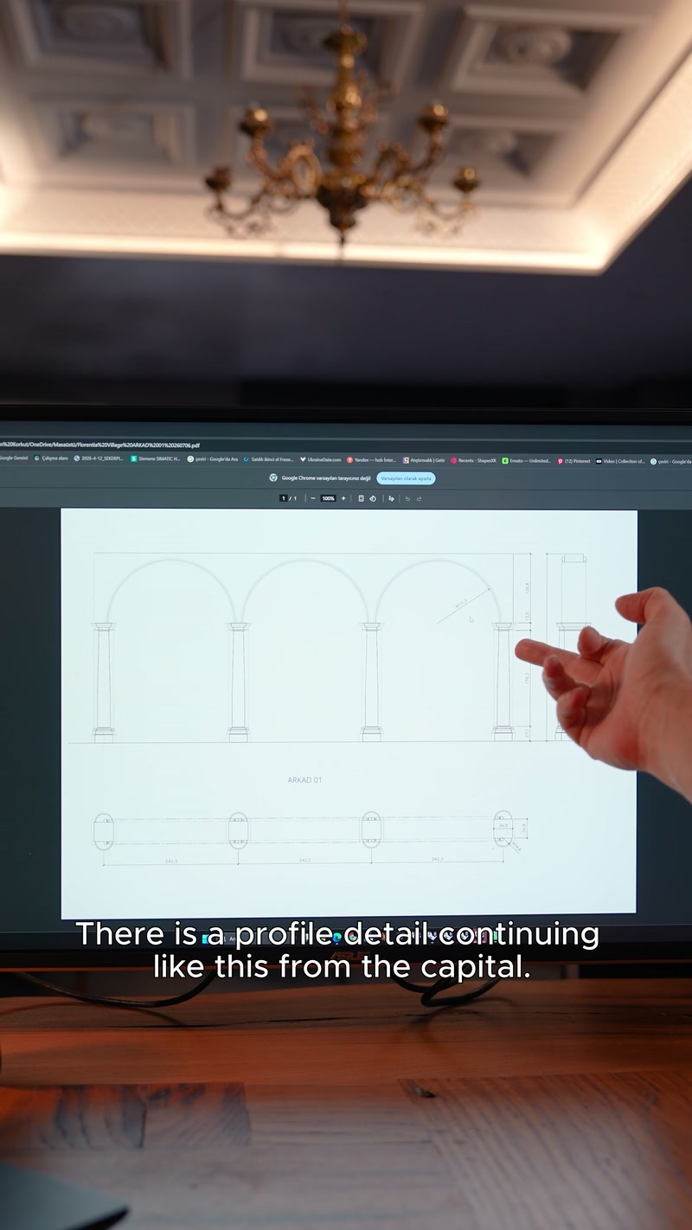Viewport: 692px width, 1230px height.
Task: Open the Çalışma alanı bookmark
Action: [x=51, y=458]
